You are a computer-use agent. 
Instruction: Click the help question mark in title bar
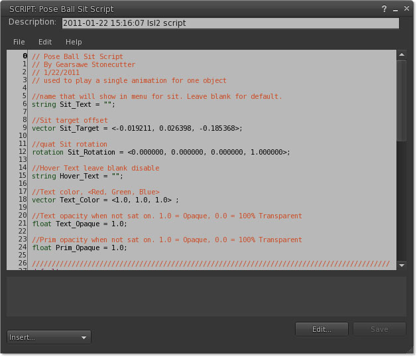385,9
